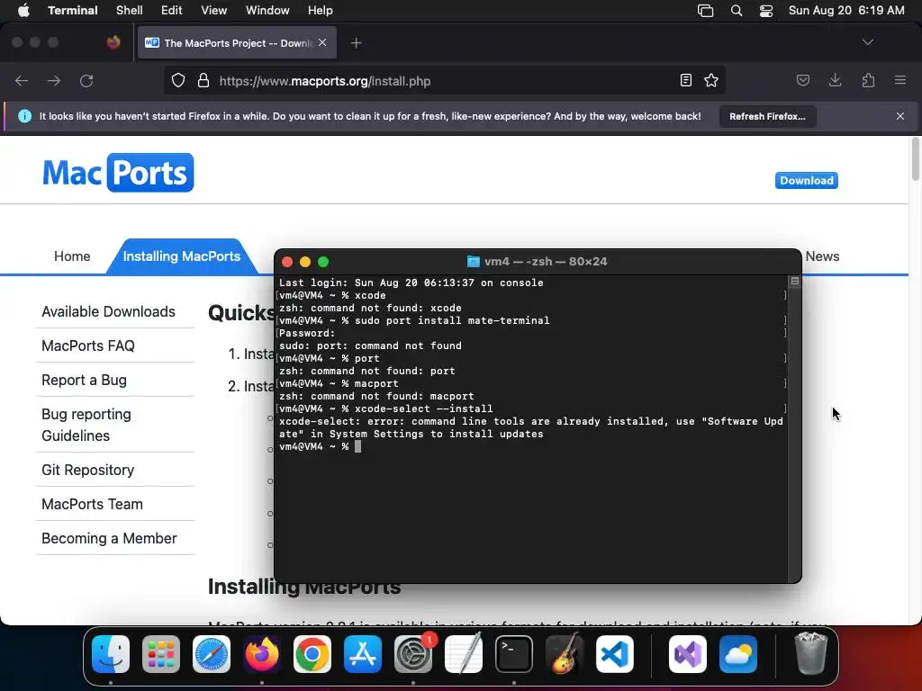Open TextEdit from the Dock

coord(464,654)
